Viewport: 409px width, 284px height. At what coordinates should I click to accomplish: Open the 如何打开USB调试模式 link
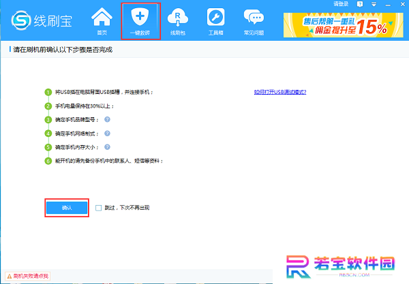(280, 92)
